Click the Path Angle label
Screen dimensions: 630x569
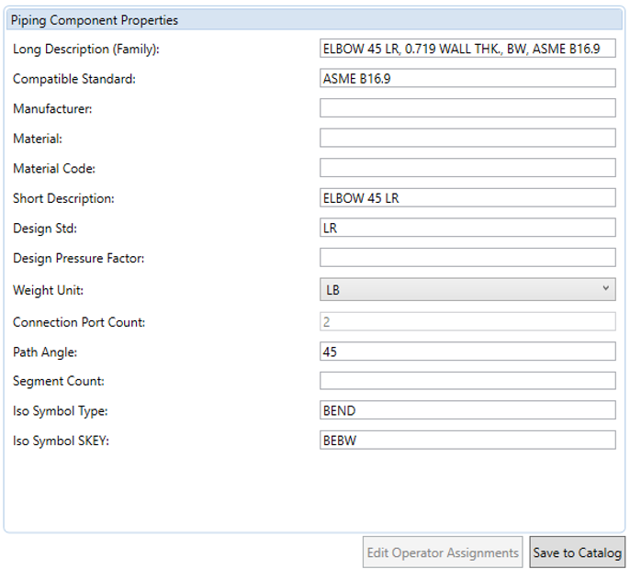(x=45, y=352)
